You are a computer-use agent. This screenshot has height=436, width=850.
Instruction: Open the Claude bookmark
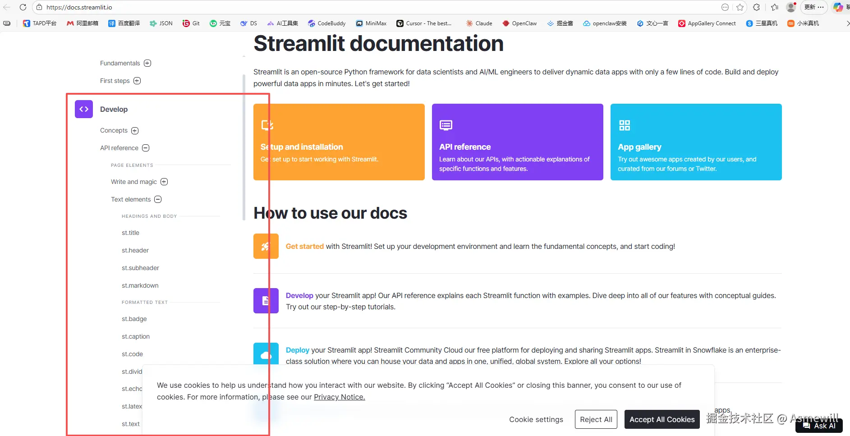[x=479, y=23]
